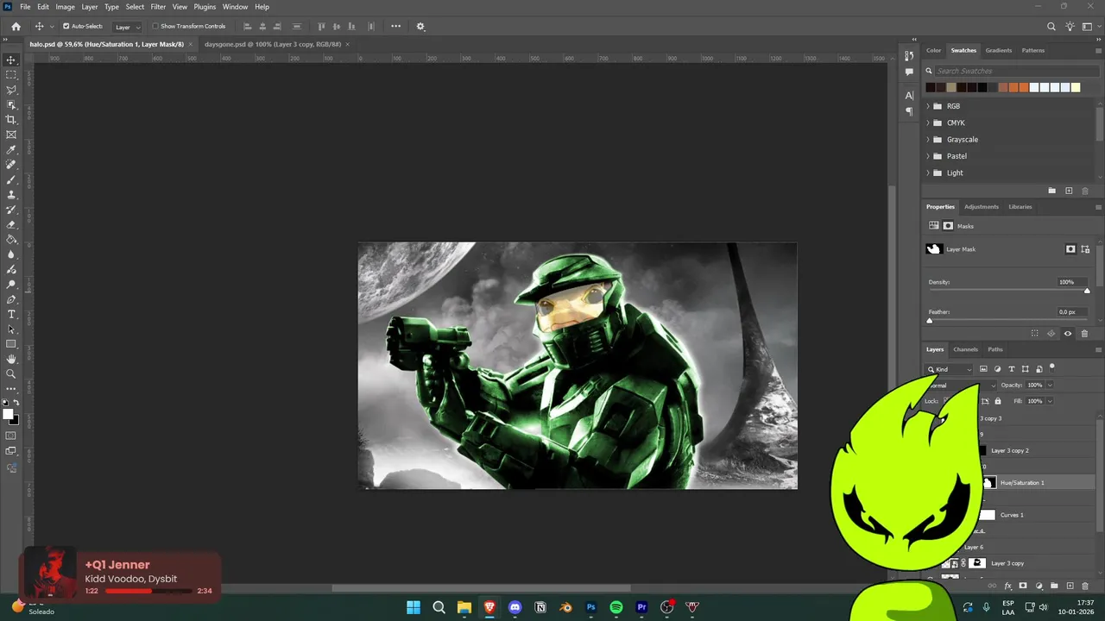The width and height of the screenshot is (1105, 621).
Task: Click the layer style fx icon
Action: (x=1007, y=586)
